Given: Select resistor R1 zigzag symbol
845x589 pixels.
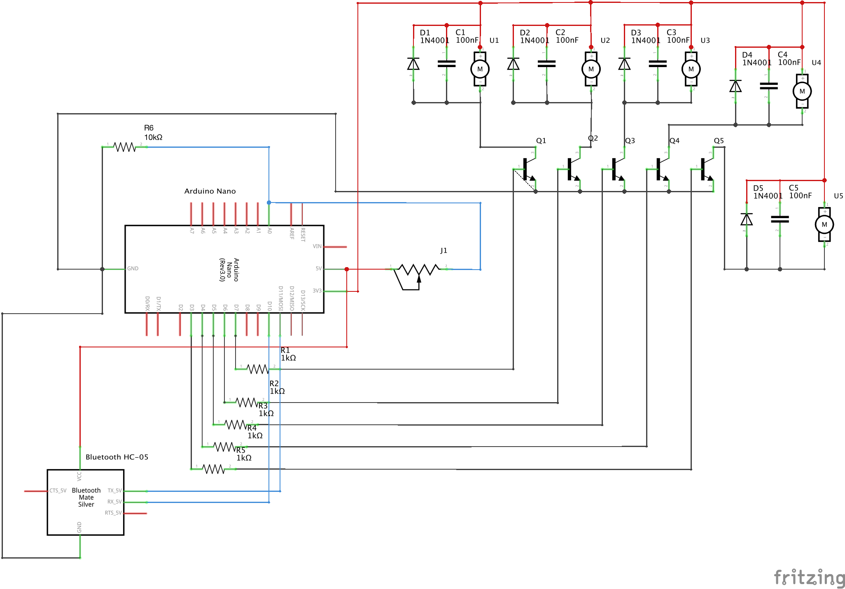Looking at the screenshot, I should point(258,369).
